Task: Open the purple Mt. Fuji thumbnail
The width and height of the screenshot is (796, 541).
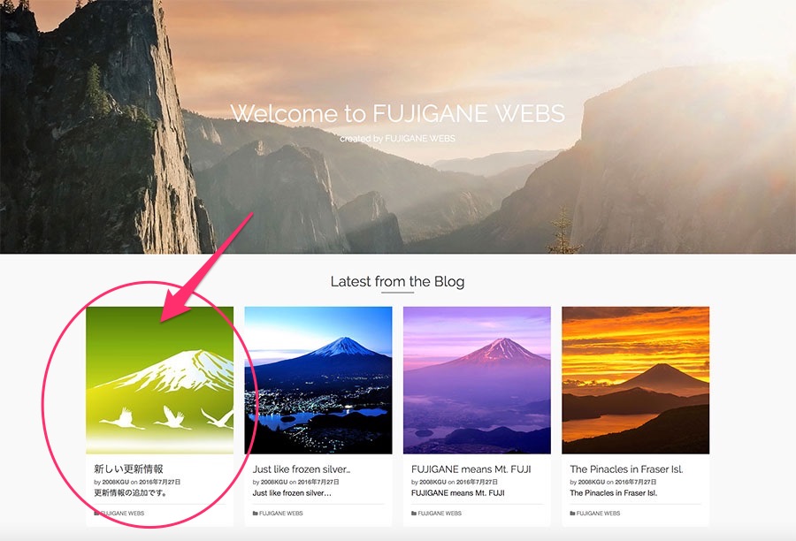Action: click(477, 380)
